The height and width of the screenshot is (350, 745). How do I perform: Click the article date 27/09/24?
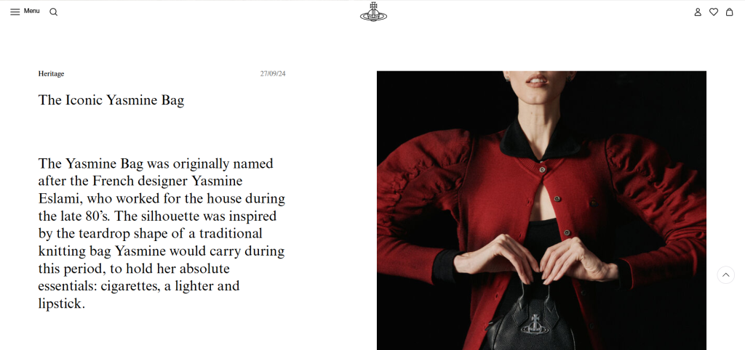(273, 73)
